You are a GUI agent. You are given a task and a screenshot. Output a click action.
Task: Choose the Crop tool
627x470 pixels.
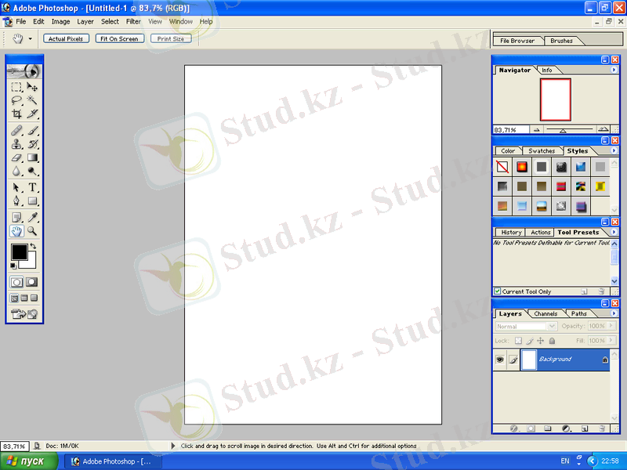[x=16, y=114]
